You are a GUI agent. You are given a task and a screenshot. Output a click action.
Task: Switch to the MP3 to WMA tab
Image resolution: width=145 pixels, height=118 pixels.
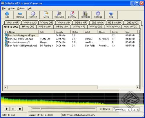[45, 26]
